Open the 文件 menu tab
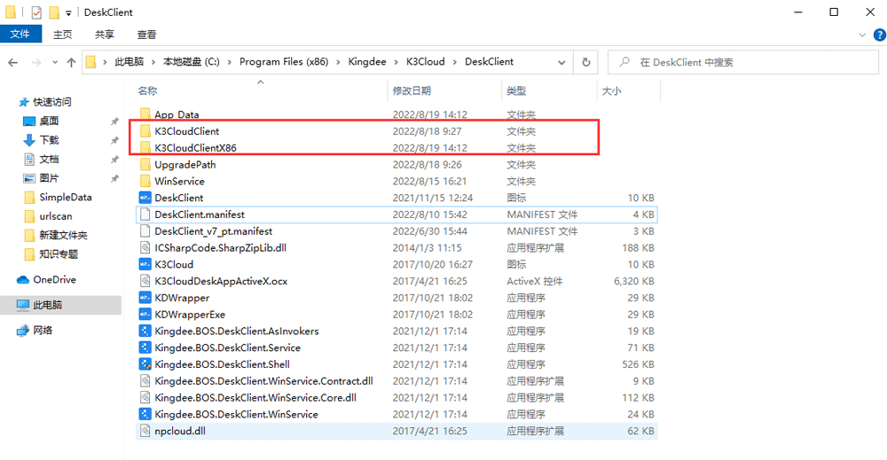Image resolution: width=887 pixels, height=460 pixels. pyautogui.click(x=20, y=35)
